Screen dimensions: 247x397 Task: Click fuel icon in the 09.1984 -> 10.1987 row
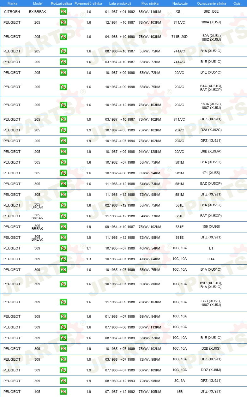[x=63, y=227]
